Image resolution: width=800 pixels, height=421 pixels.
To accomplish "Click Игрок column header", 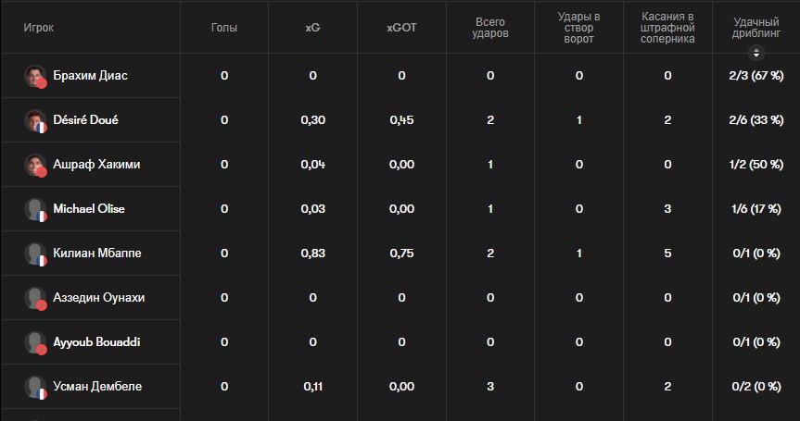I will 38,28.
